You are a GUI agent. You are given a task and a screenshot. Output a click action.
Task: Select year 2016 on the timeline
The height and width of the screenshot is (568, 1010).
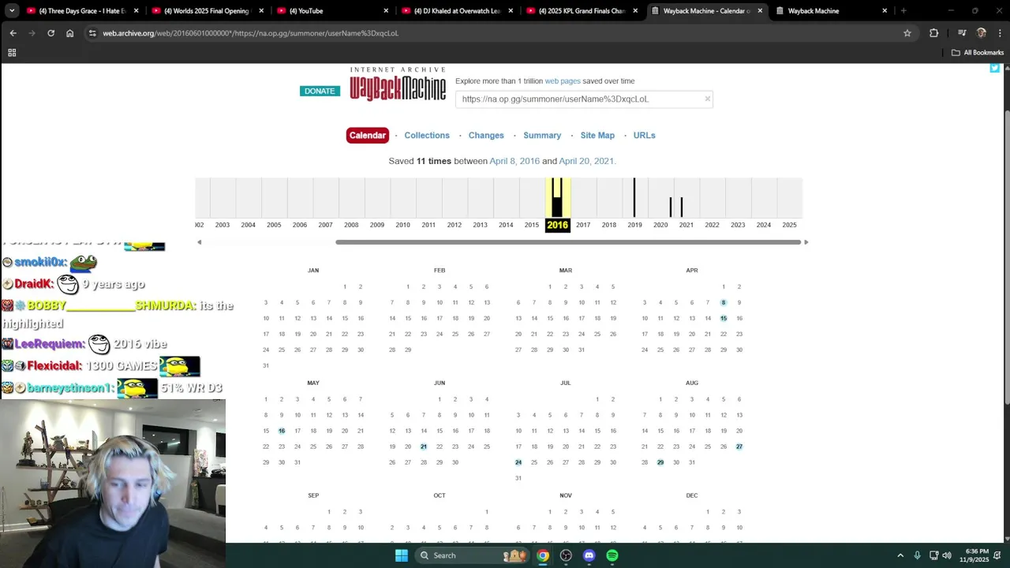coord(557,225)
